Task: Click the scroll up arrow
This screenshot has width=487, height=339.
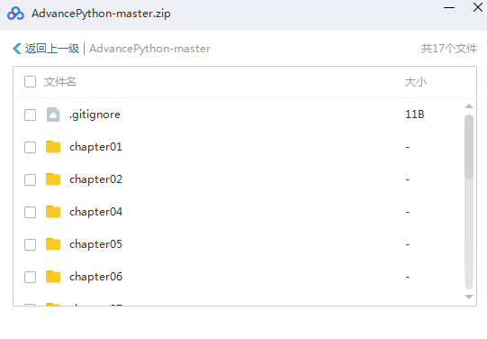Action: (x=469, y=106)
